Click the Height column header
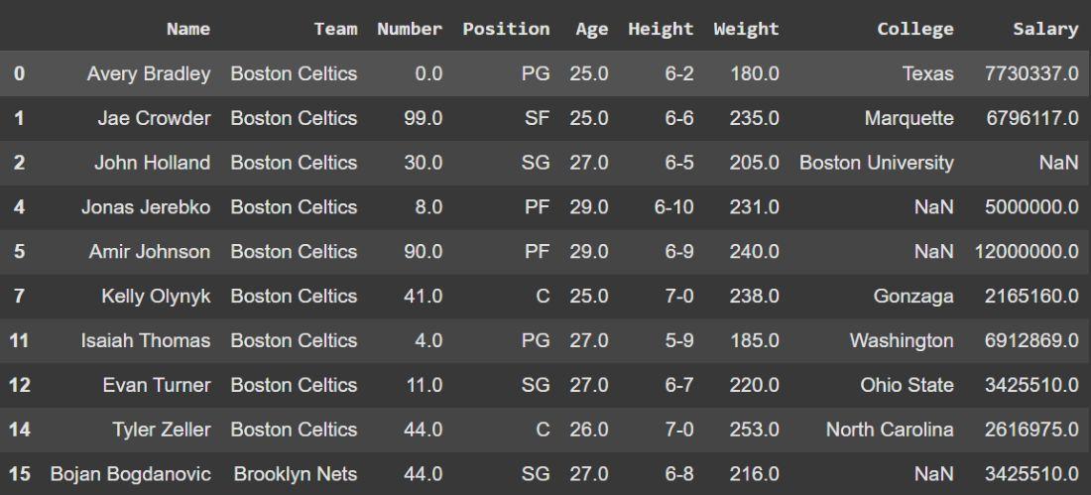This screenshot has height=495, width=1091. click(661, 29)
